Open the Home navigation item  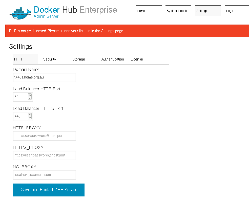click(148, 11)
